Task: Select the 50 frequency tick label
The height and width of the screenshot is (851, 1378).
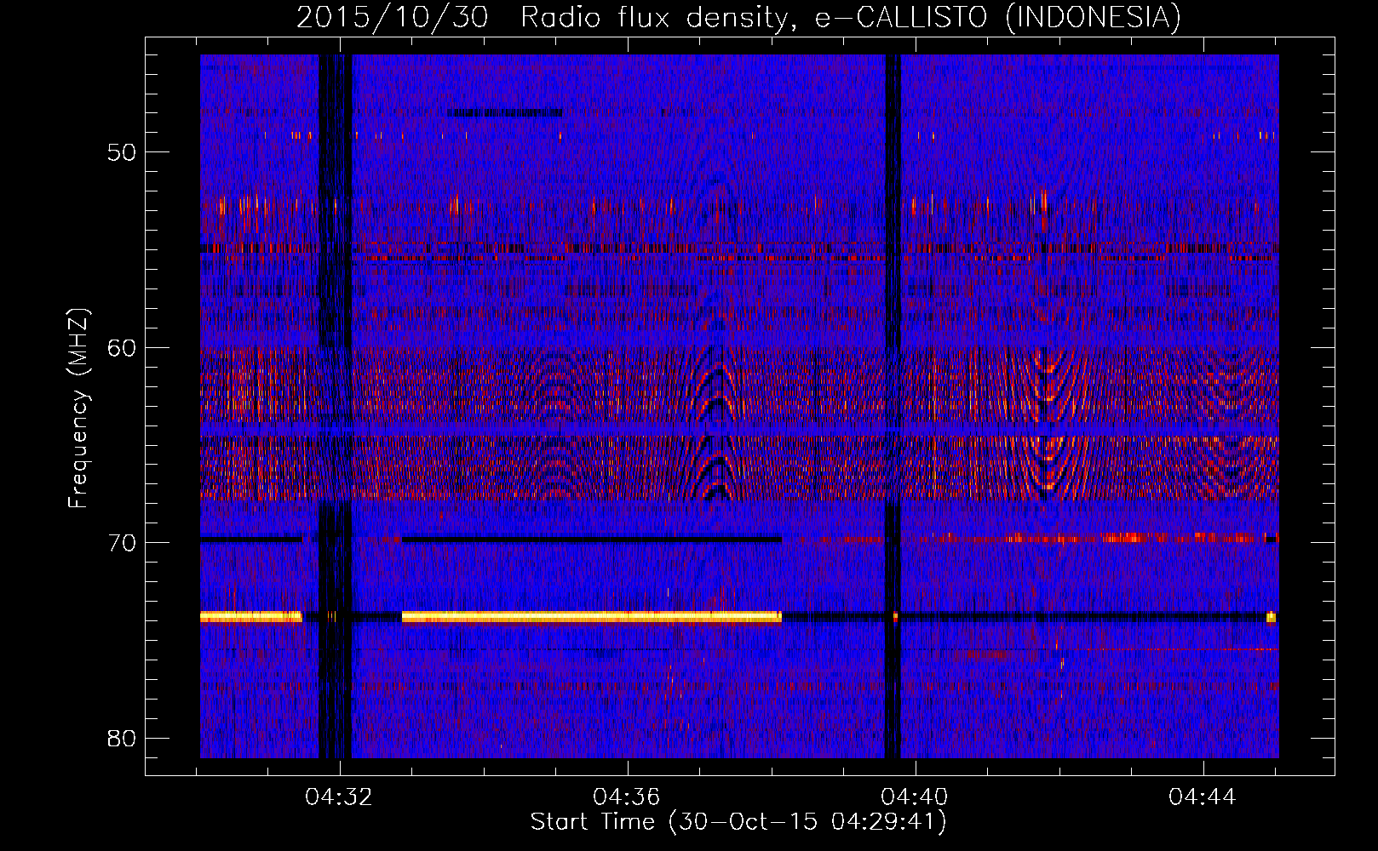Action: [x=122, y=152]
